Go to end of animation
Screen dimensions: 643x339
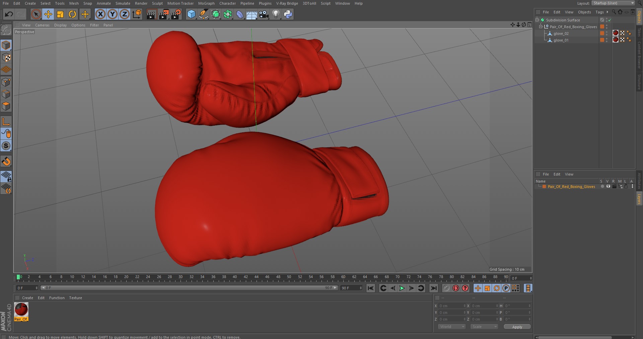pos(433,288)
